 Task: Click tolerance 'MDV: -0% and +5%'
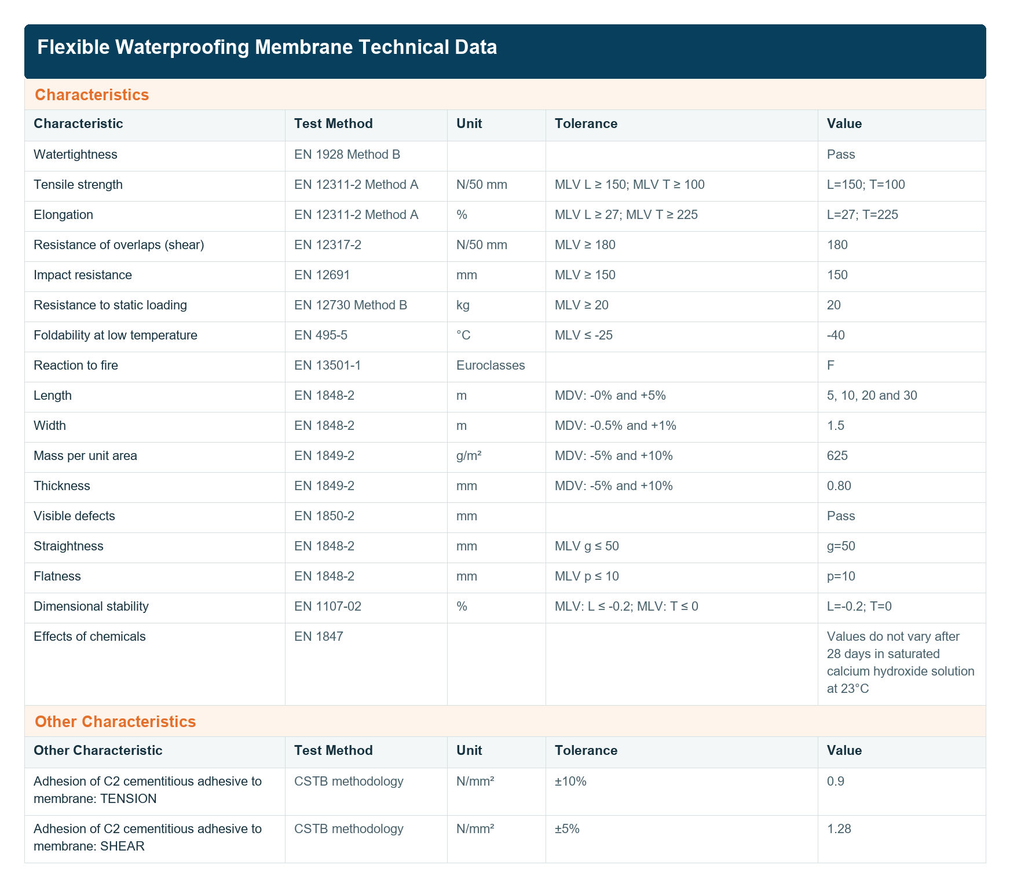point(610,395)
